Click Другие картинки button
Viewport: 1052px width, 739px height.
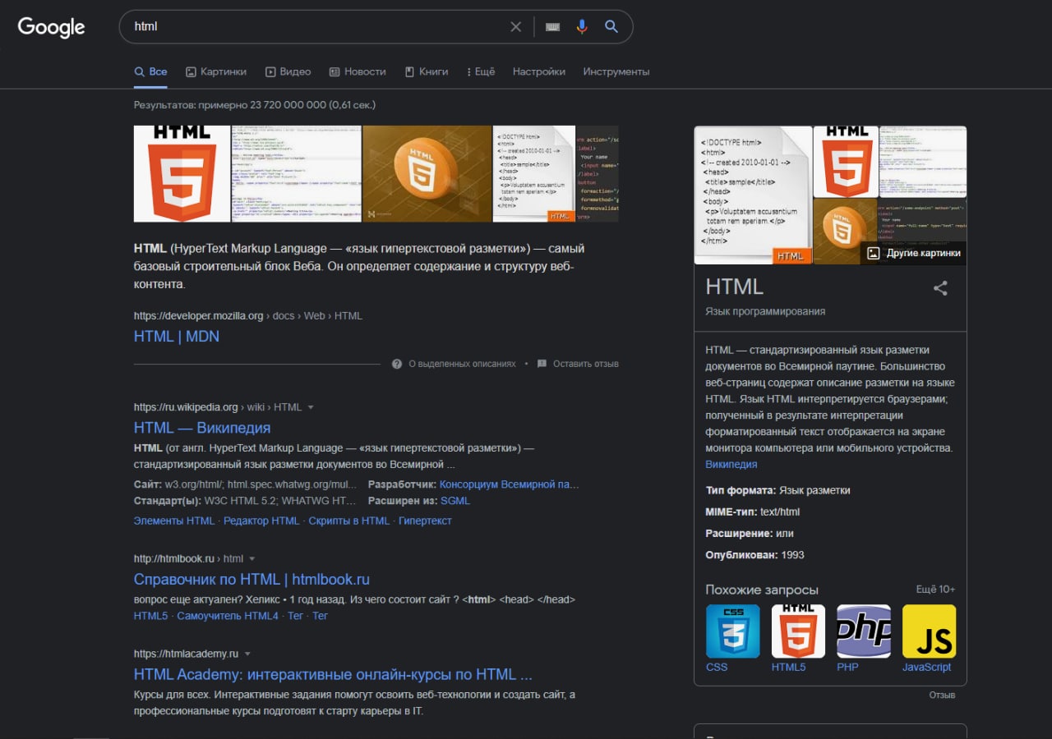click(x=914, y=253)
